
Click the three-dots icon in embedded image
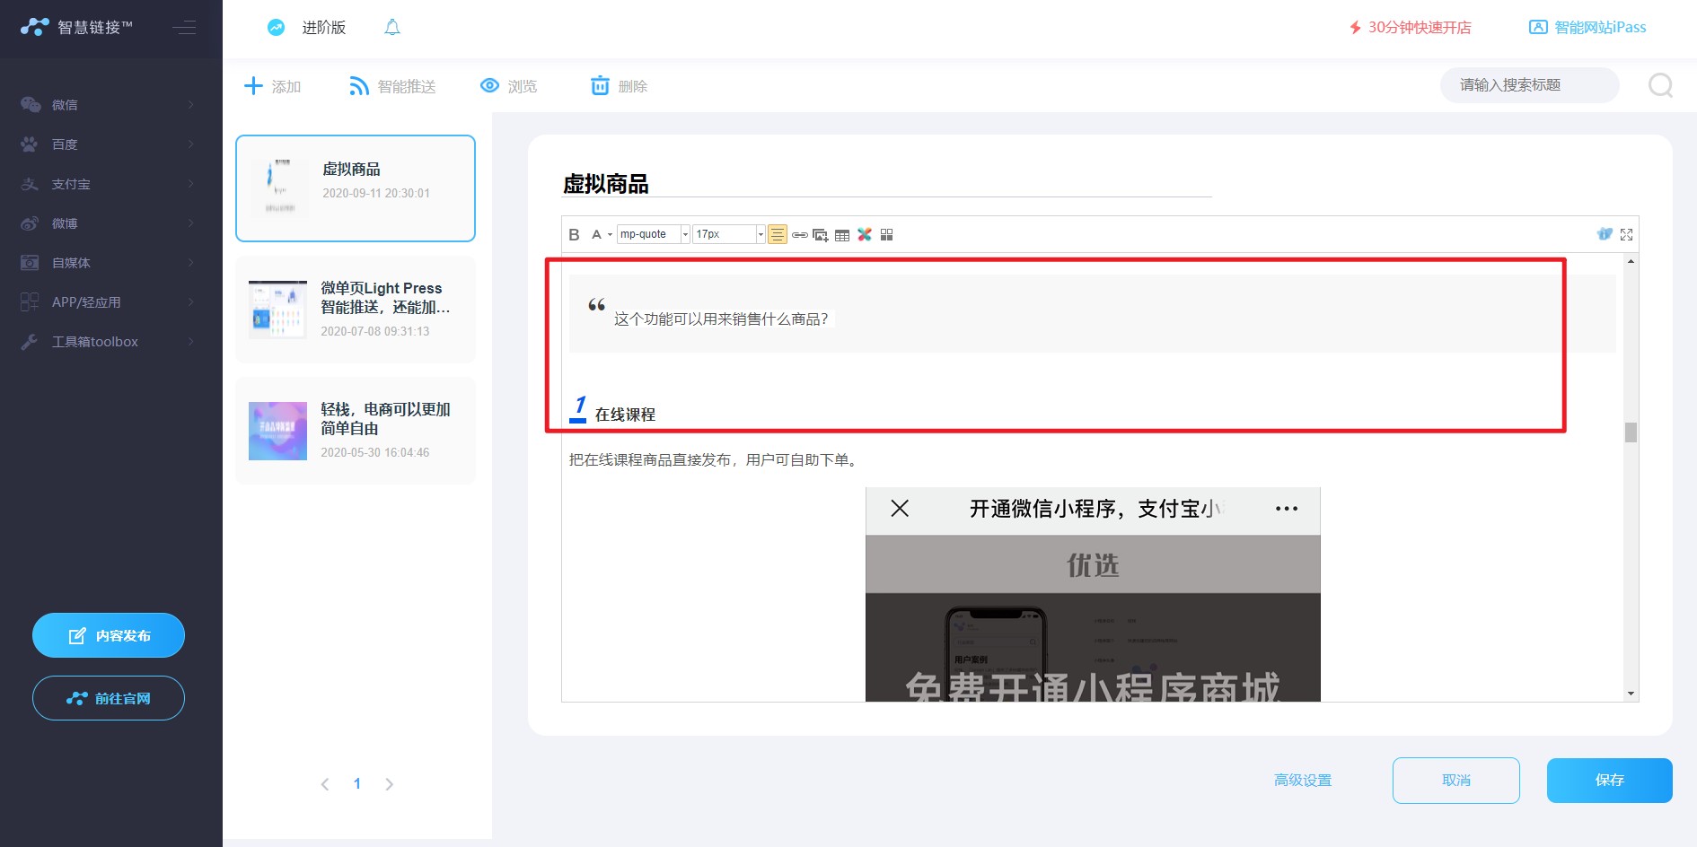click(1287, 509)
